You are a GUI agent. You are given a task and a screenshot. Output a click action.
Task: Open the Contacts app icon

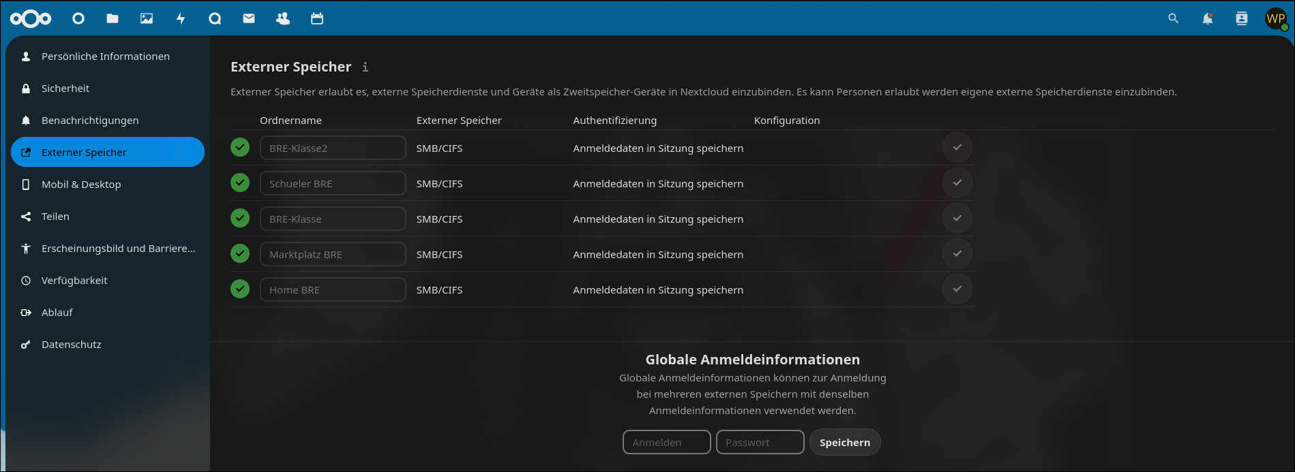click(283, 18)
